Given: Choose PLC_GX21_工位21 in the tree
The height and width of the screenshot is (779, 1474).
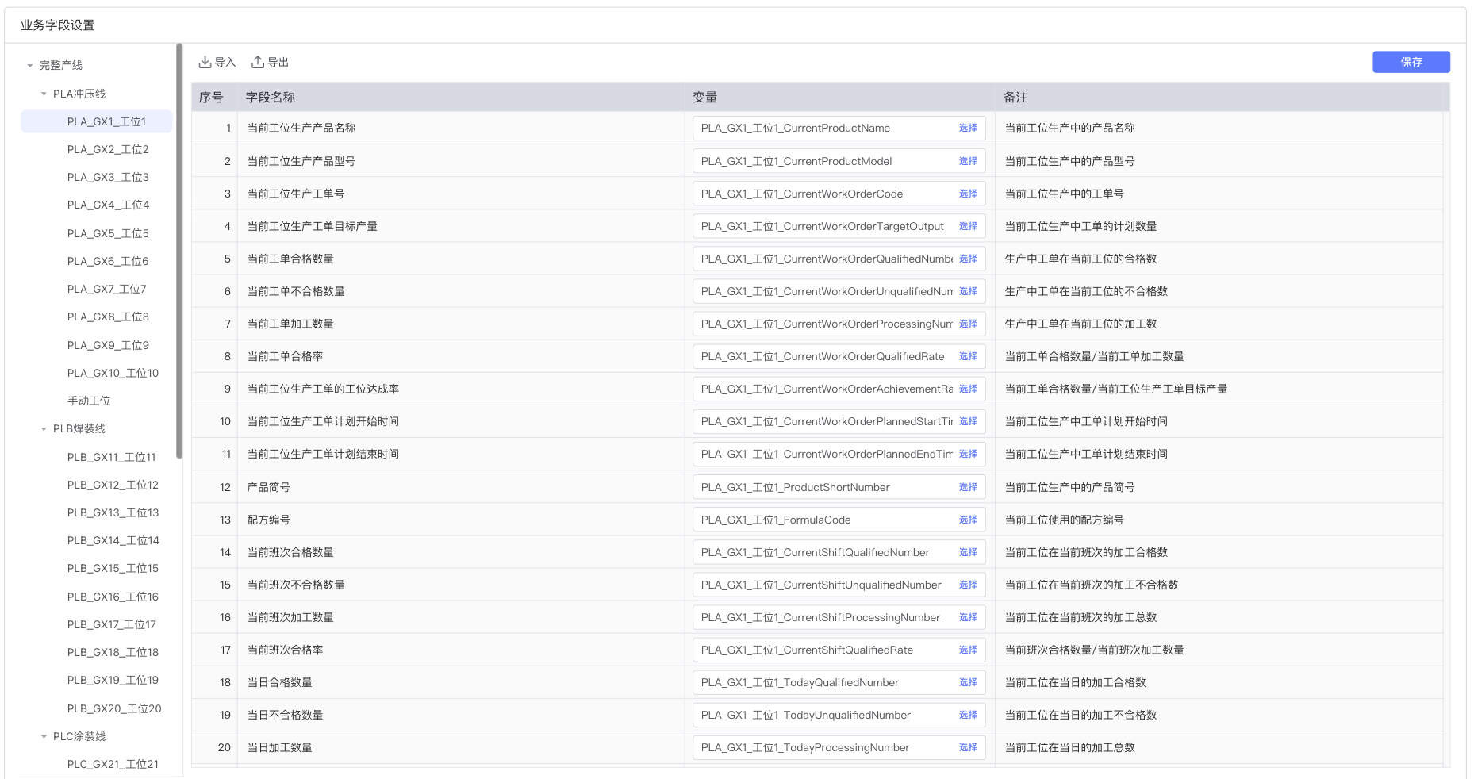Looking at the screenshot, I should (x=113, y=764).
